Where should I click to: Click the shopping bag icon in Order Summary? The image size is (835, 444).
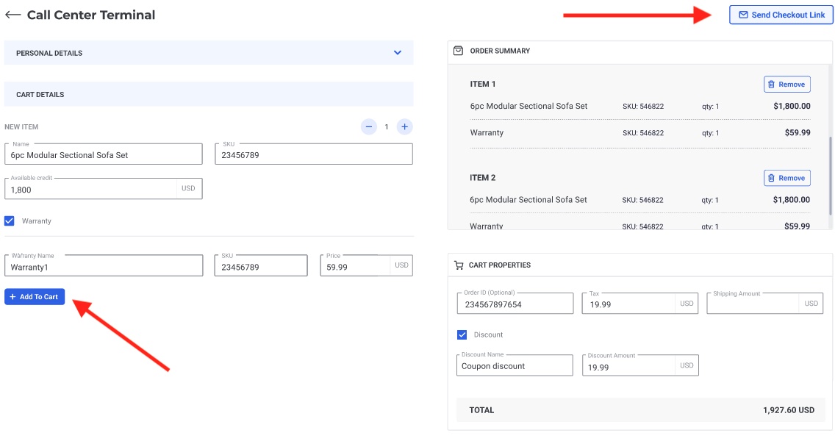pyautogui.click(x=458, y=51)
